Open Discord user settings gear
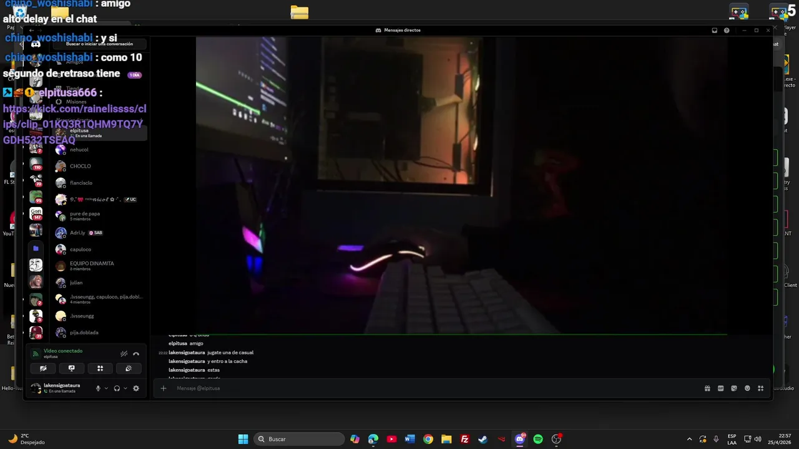 [136, 389]
